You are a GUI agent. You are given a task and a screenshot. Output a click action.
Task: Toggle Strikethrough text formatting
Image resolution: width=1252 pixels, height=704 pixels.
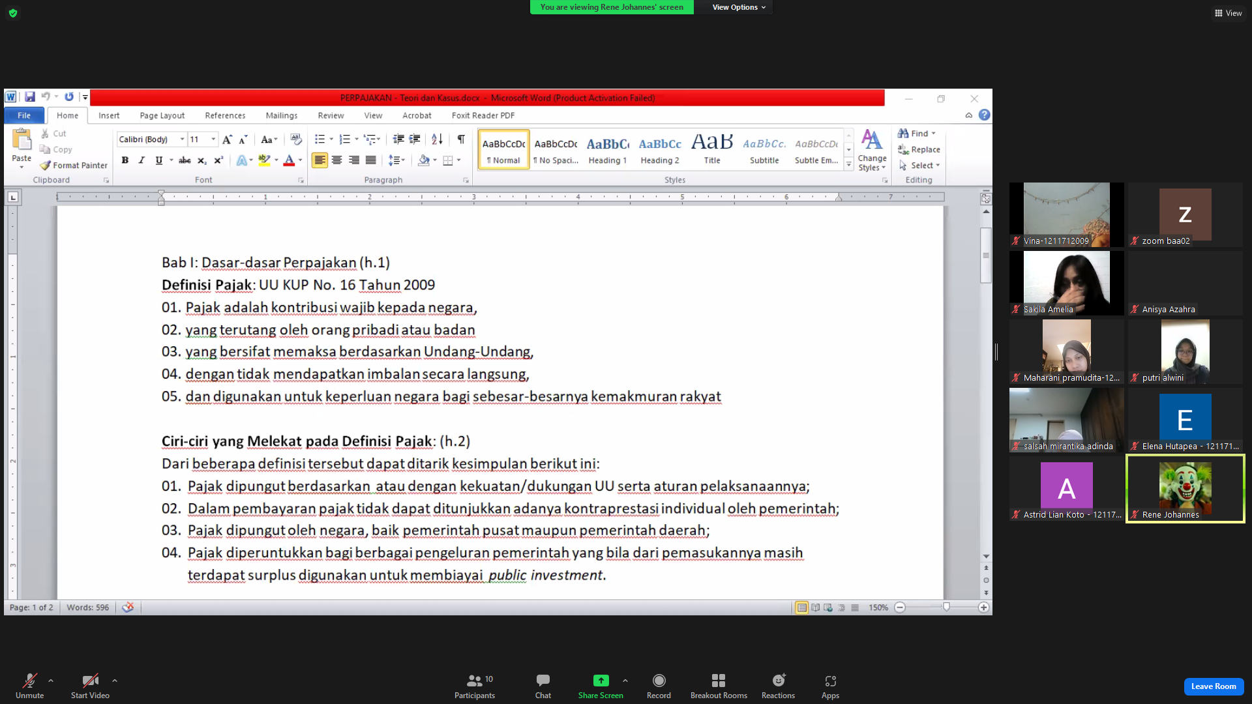(185, 160)
